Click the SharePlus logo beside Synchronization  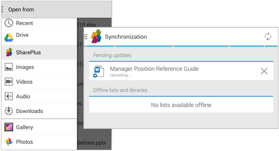96,37
